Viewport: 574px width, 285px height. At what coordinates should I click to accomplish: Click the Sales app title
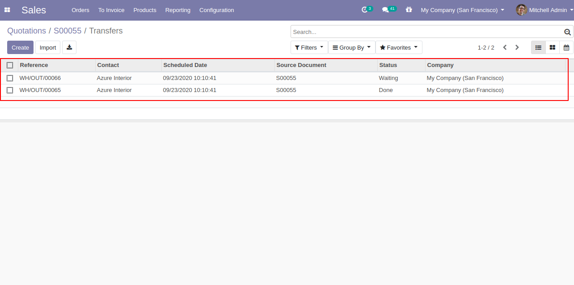(x=34, y=10)
